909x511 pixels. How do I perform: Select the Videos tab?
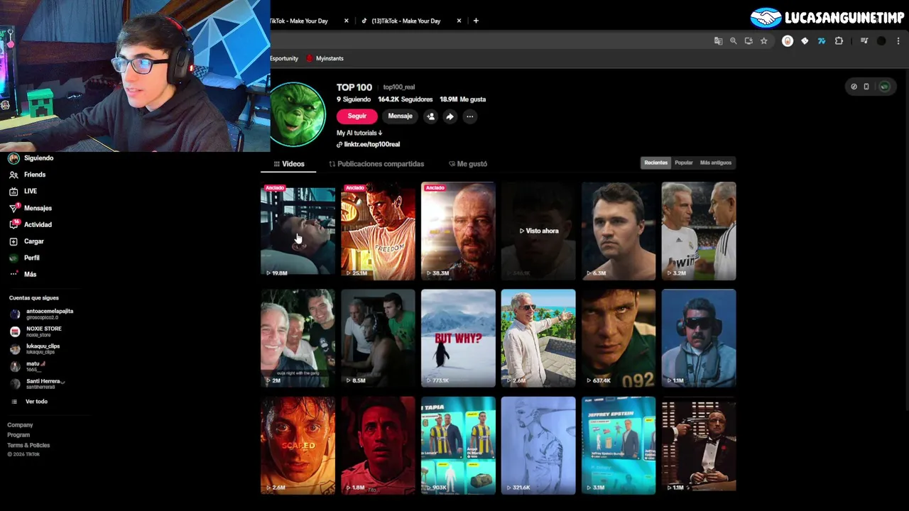click(x=289, y=164)
